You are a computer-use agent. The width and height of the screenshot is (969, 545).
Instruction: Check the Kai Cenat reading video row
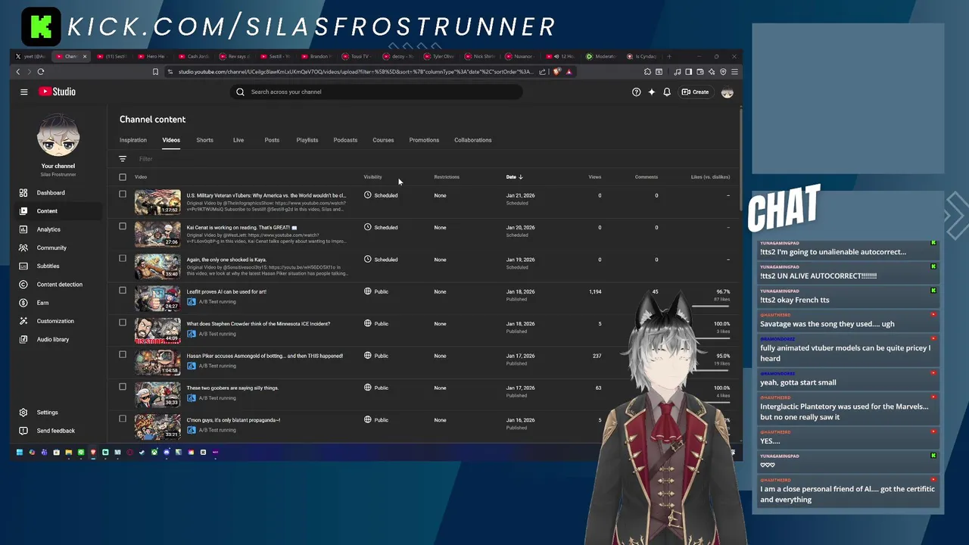pyautogui.click(x=123, y=226)
